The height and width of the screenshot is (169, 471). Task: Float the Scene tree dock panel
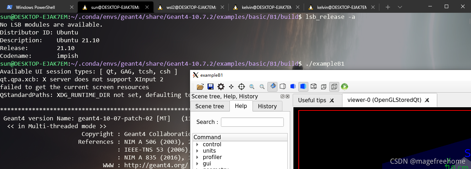tap(283, 97)
